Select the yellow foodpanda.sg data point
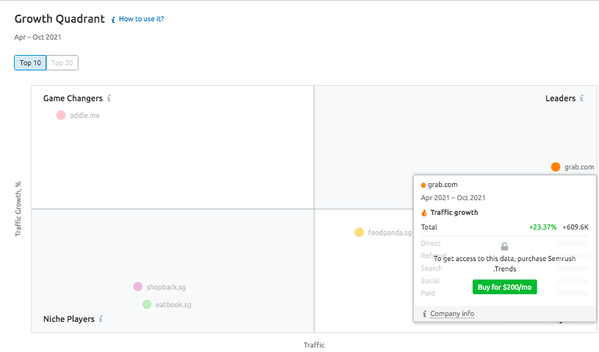The height and width of the screenshot is (352, 599). coord(359,232)
